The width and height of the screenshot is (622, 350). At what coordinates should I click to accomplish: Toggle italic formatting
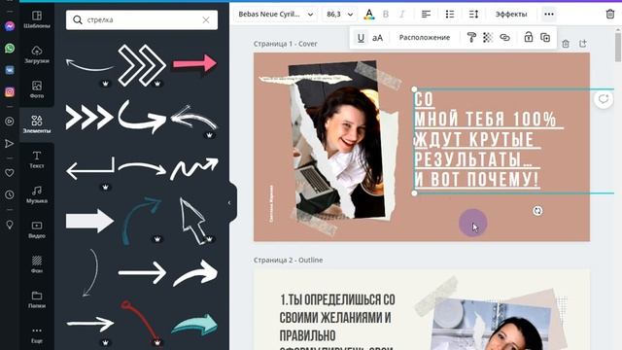click(x=401, y=15)
